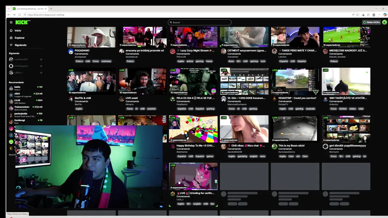Click the Buscar search field
The height and width of the screenshot is (218, 388).
pyautogui.click(x=199, y=22)
